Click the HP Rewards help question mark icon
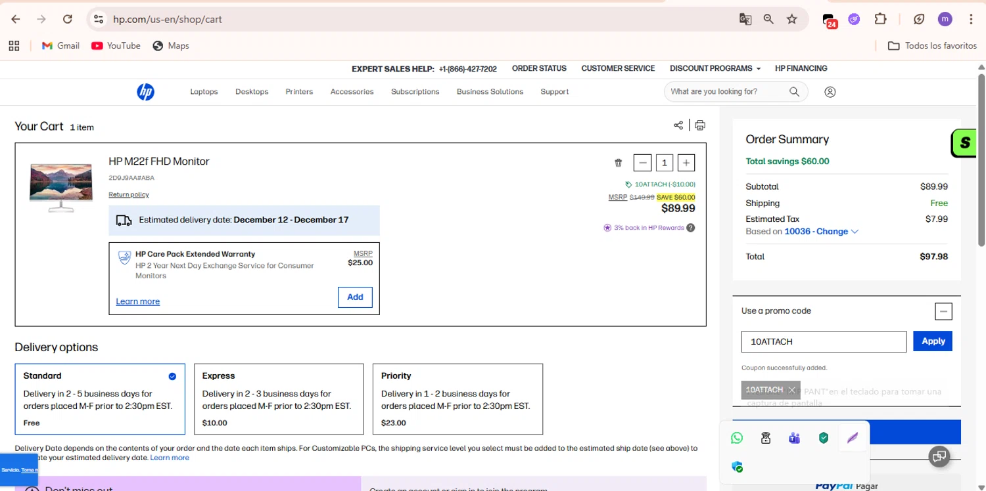Screen dimensions: 986x491 pos(691,228)
